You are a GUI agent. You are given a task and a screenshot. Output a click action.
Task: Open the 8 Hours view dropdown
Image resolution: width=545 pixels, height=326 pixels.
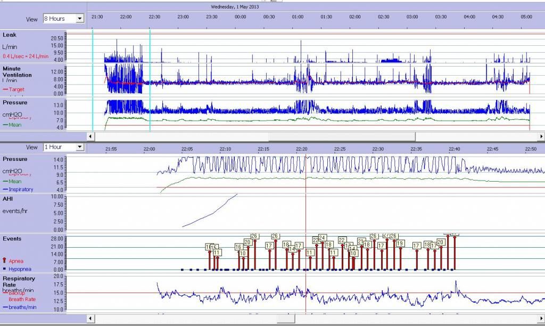80,19
